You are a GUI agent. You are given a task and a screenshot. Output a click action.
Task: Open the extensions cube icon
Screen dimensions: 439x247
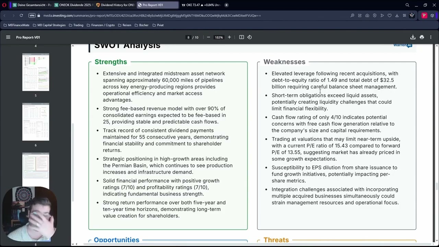[x=432, y=15]
